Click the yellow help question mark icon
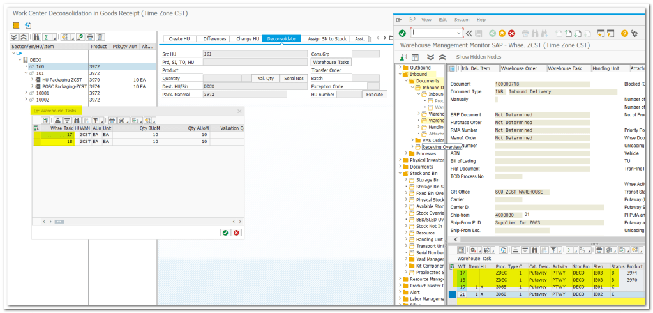The width and height of the screenshot is (653, 313). tap(625, 33)
